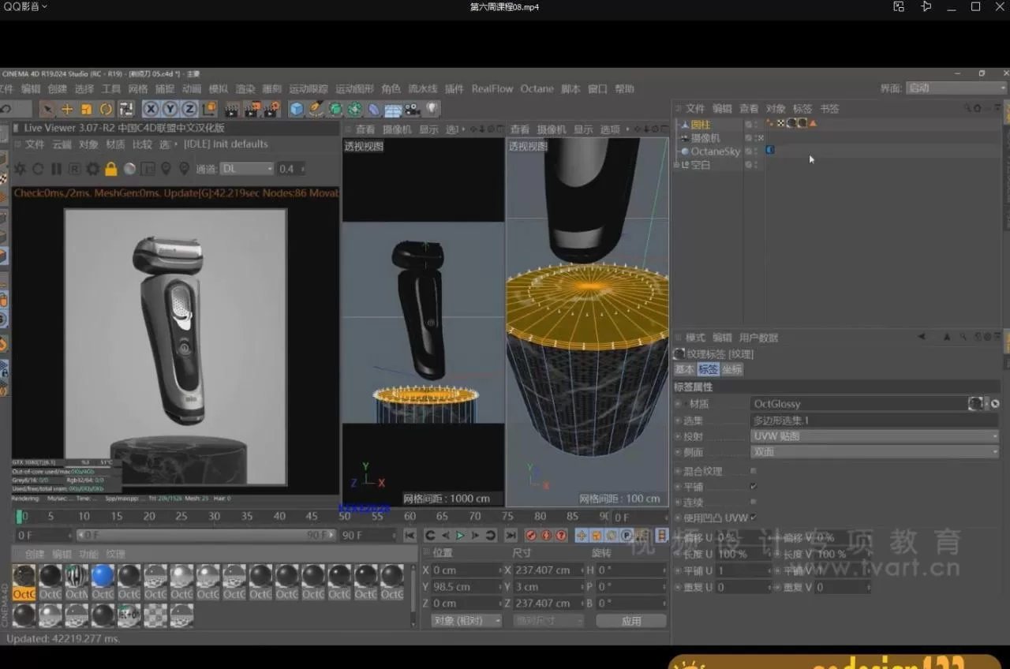
Task: Click the lock icon in Live Viewer toolbar
Action: [110, 169]
